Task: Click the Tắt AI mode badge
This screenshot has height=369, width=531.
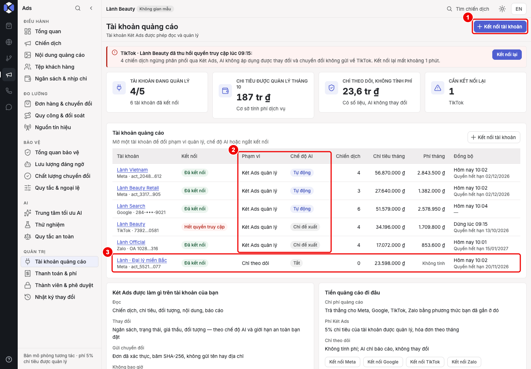Action: click(297, 263)
